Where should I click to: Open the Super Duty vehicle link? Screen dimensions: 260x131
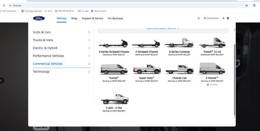(x=147, y=78)
